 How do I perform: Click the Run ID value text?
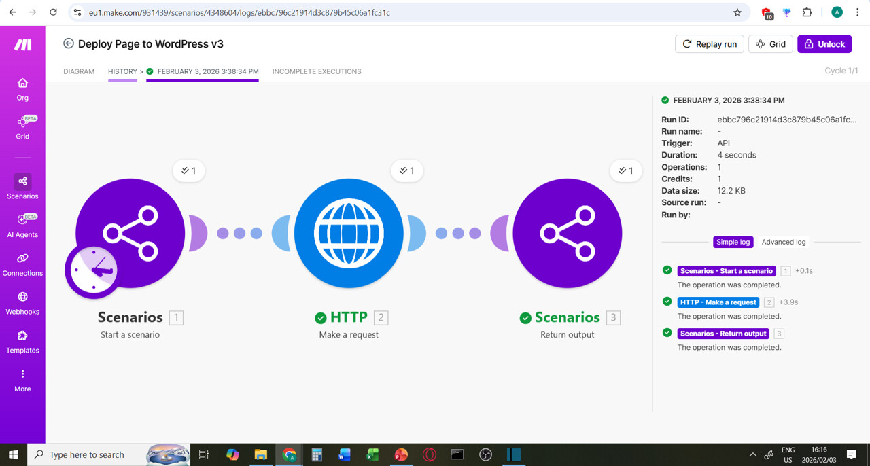[787, 120]
